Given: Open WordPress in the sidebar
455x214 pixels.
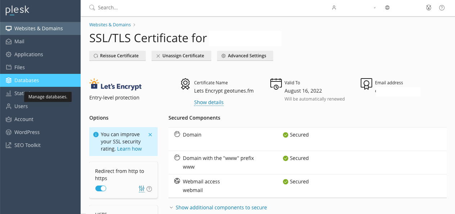Looking at the screenshot, I should pos(40,132).
